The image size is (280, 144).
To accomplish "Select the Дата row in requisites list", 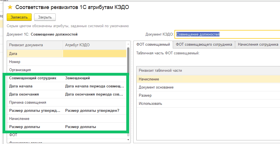I will [x=35, y=54].
